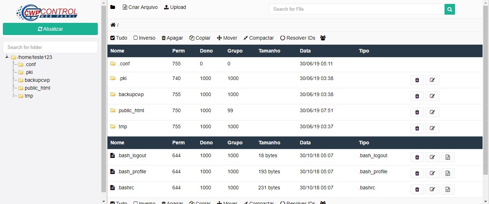This screenshot has height=204, width=489.
Task: Click Apagar in the action bar
Action: (172, 38)
